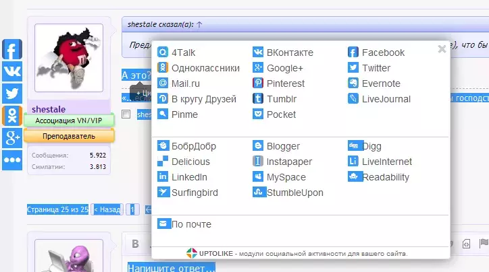
Task: Share via Odnoklassniki sidebar icon
Action: [x=12, y=116]
